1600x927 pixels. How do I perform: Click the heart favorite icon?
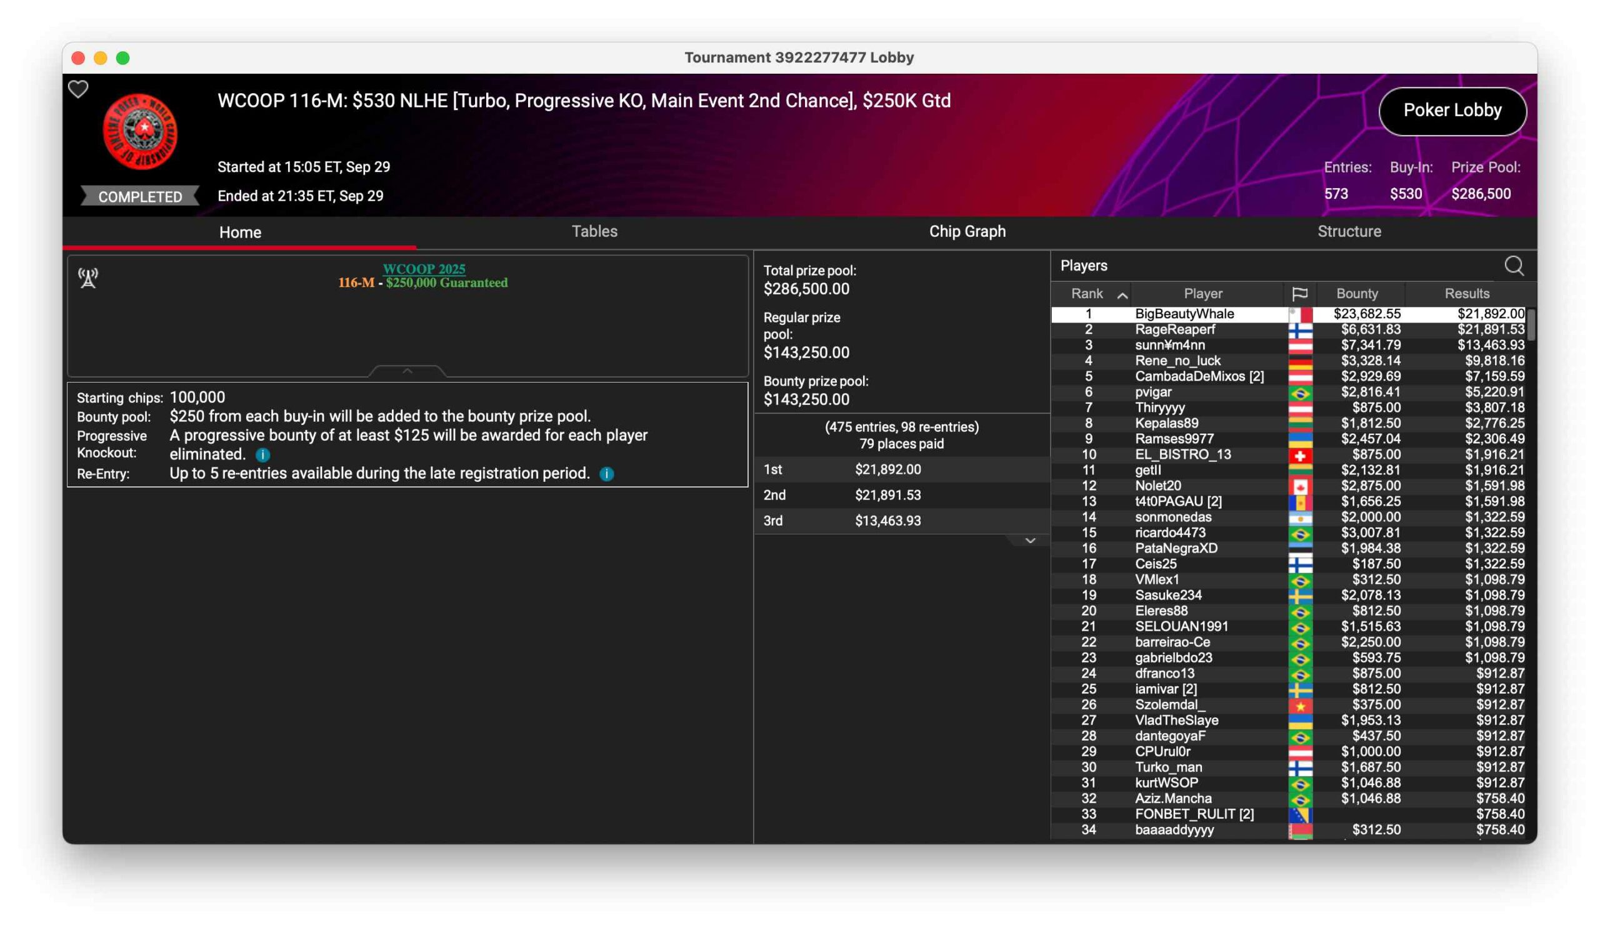[78, 89]
